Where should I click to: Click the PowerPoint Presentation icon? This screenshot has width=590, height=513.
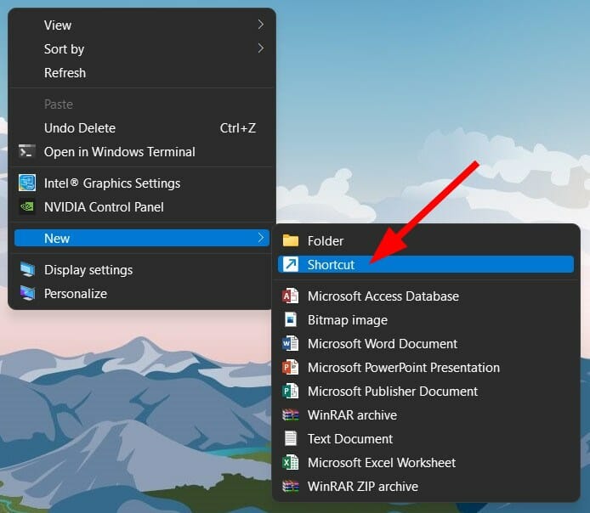click(291, 367)
